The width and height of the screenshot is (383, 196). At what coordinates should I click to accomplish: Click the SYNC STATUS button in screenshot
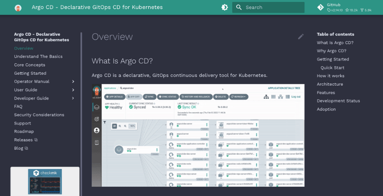(x=168, y=97)
